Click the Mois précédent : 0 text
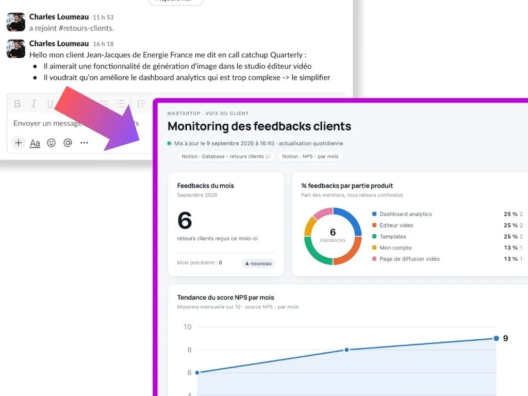Image resolution: width=528 pixels, height=396 pixels. point(200,262)
